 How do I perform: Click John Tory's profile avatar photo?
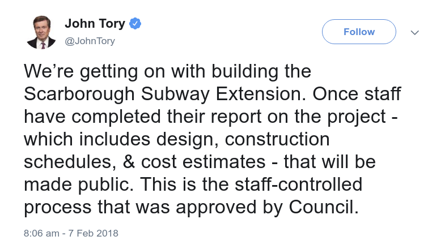(41, 33)
